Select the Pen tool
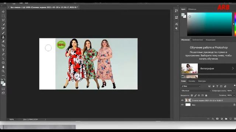This screenshot has height=132, width=236. pos(3,54)
